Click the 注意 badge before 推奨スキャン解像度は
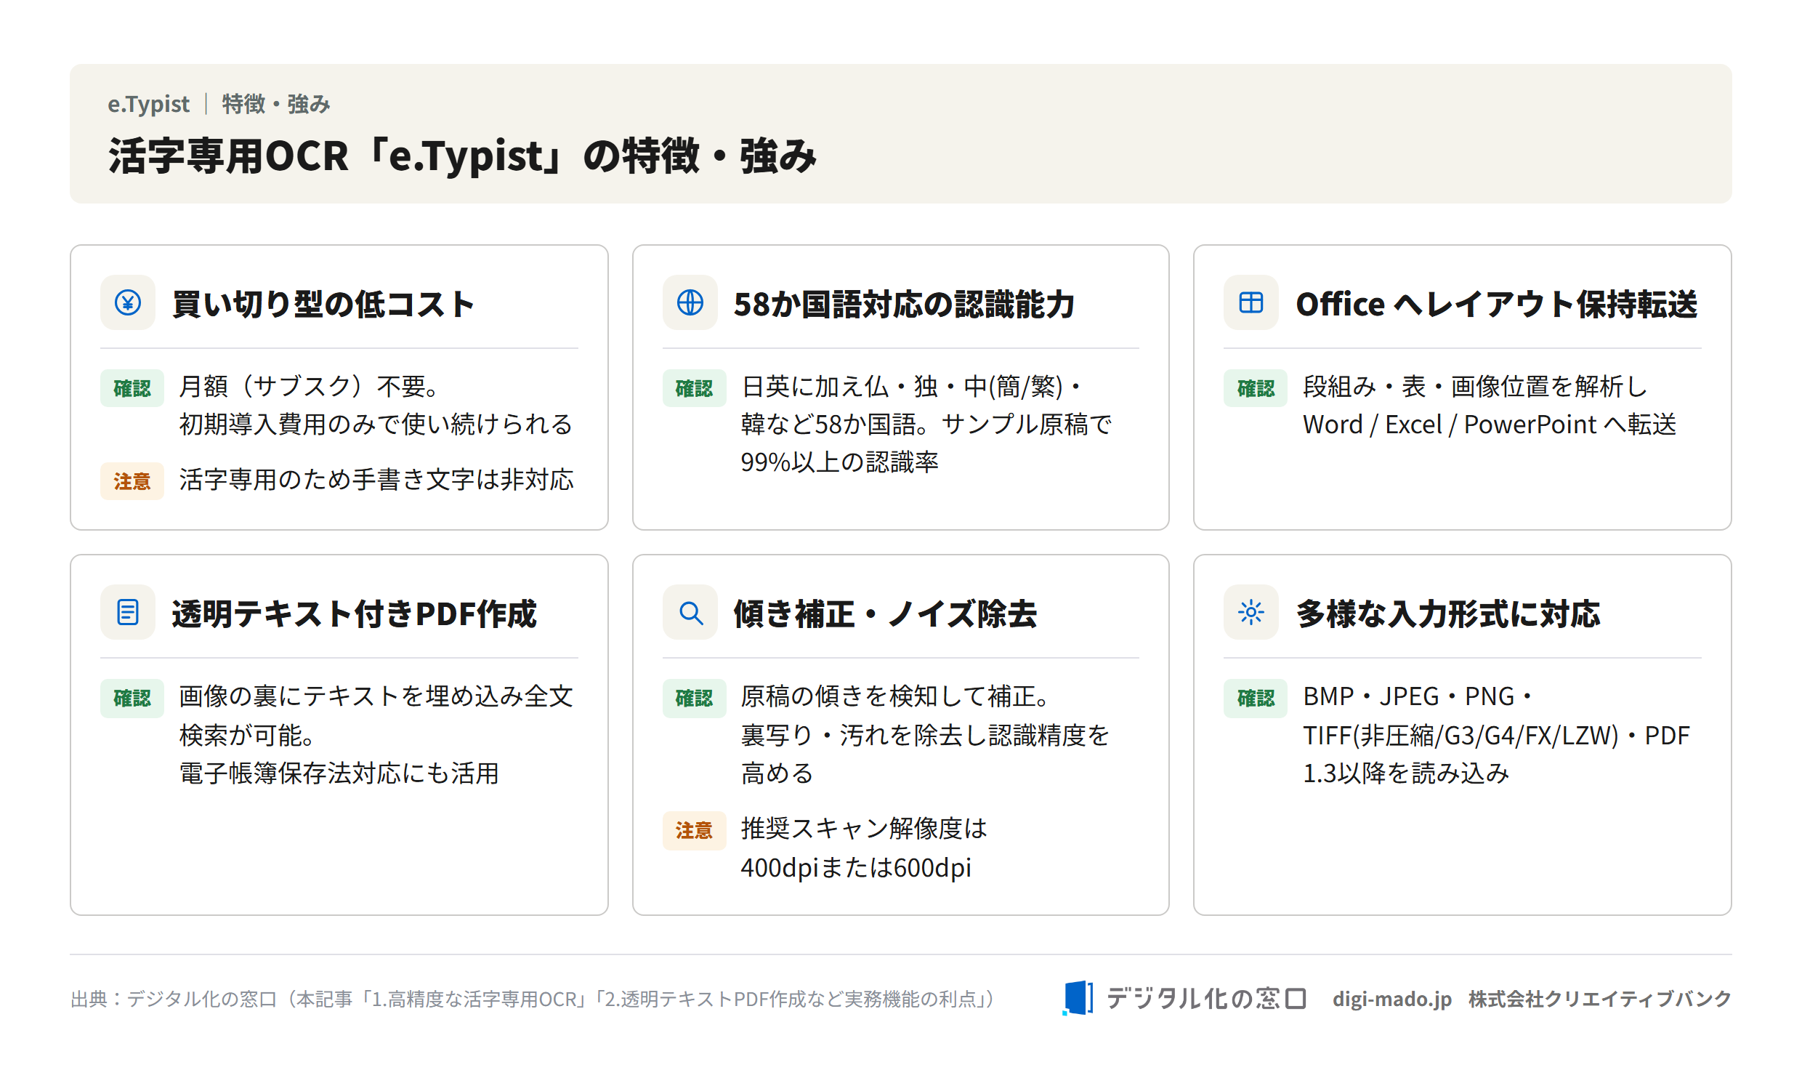The width and height of the screenshot is (1802, 1086). [693, 831]
